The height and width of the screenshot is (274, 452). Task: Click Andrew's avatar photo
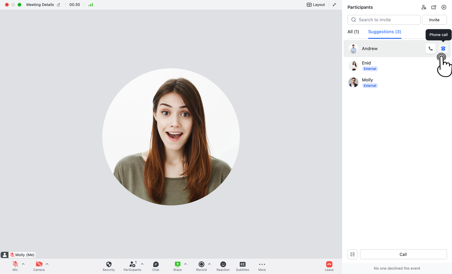pyautogui.click(x=353, y=49)
